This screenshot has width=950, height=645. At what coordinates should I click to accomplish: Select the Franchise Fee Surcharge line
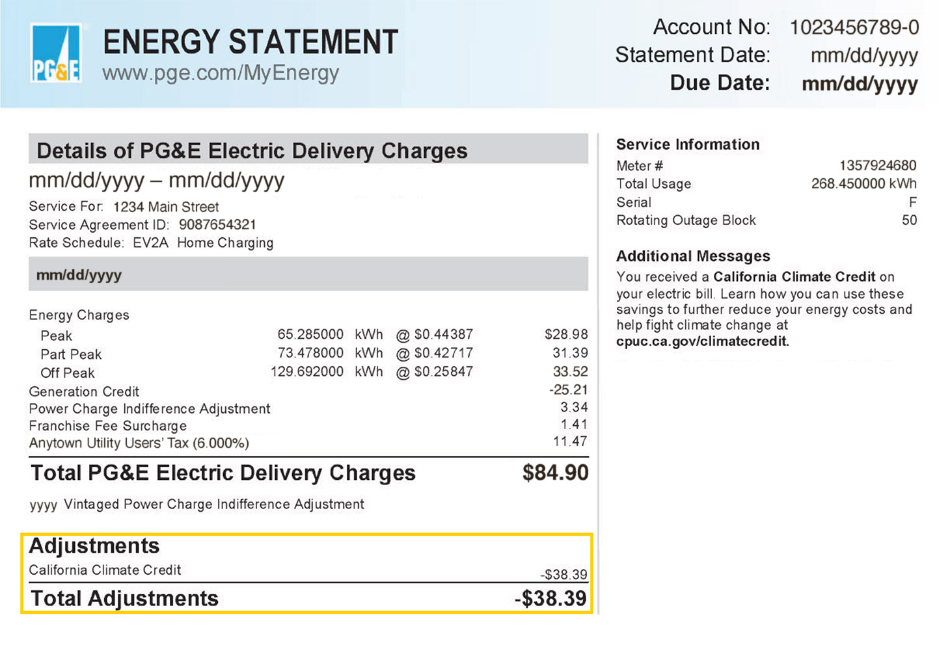(x=108, y=426)
